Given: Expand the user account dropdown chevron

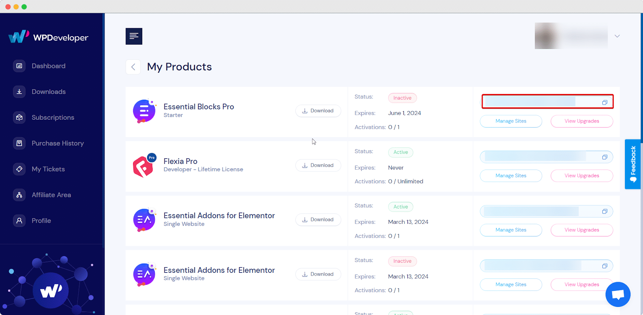Looking at the screenshot, I should tap(617, 36).
